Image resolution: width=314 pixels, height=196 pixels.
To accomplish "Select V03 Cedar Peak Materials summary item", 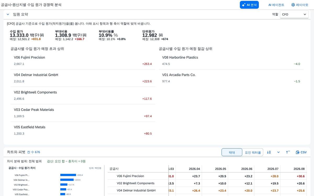I will click(x=83, y=113).
